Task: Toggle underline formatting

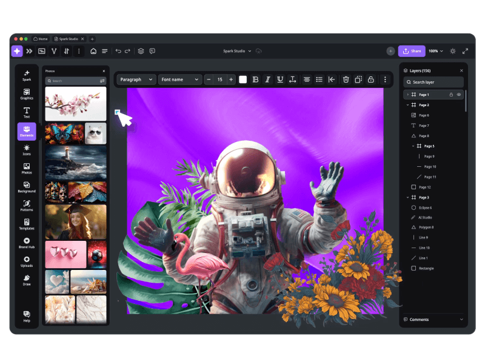Action: click(x=280, y=79)
